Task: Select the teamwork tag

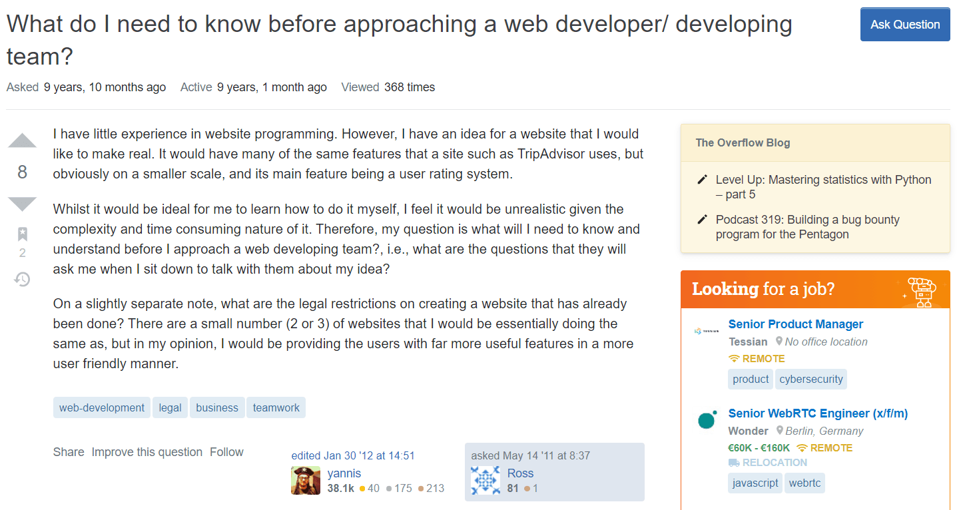Action: 276,407
